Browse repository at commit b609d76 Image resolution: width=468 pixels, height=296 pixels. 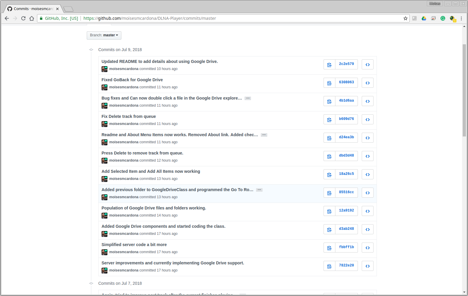pyautogui.click(x=368, y=119)
